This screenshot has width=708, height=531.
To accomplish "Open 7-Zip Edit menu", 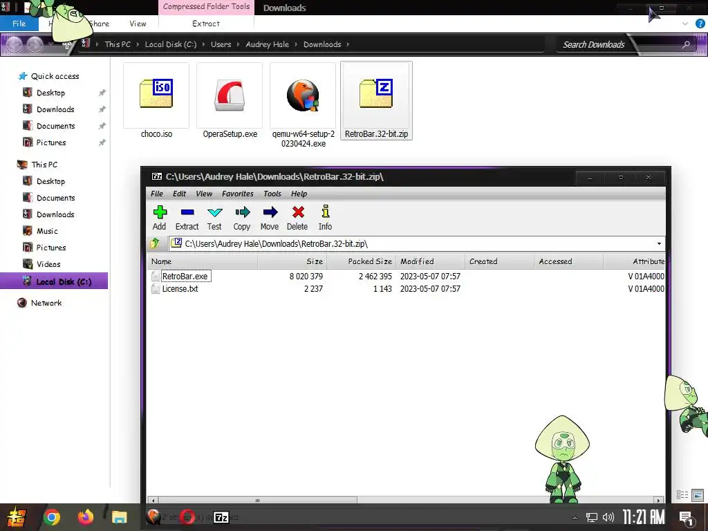I will coord(179,194).
